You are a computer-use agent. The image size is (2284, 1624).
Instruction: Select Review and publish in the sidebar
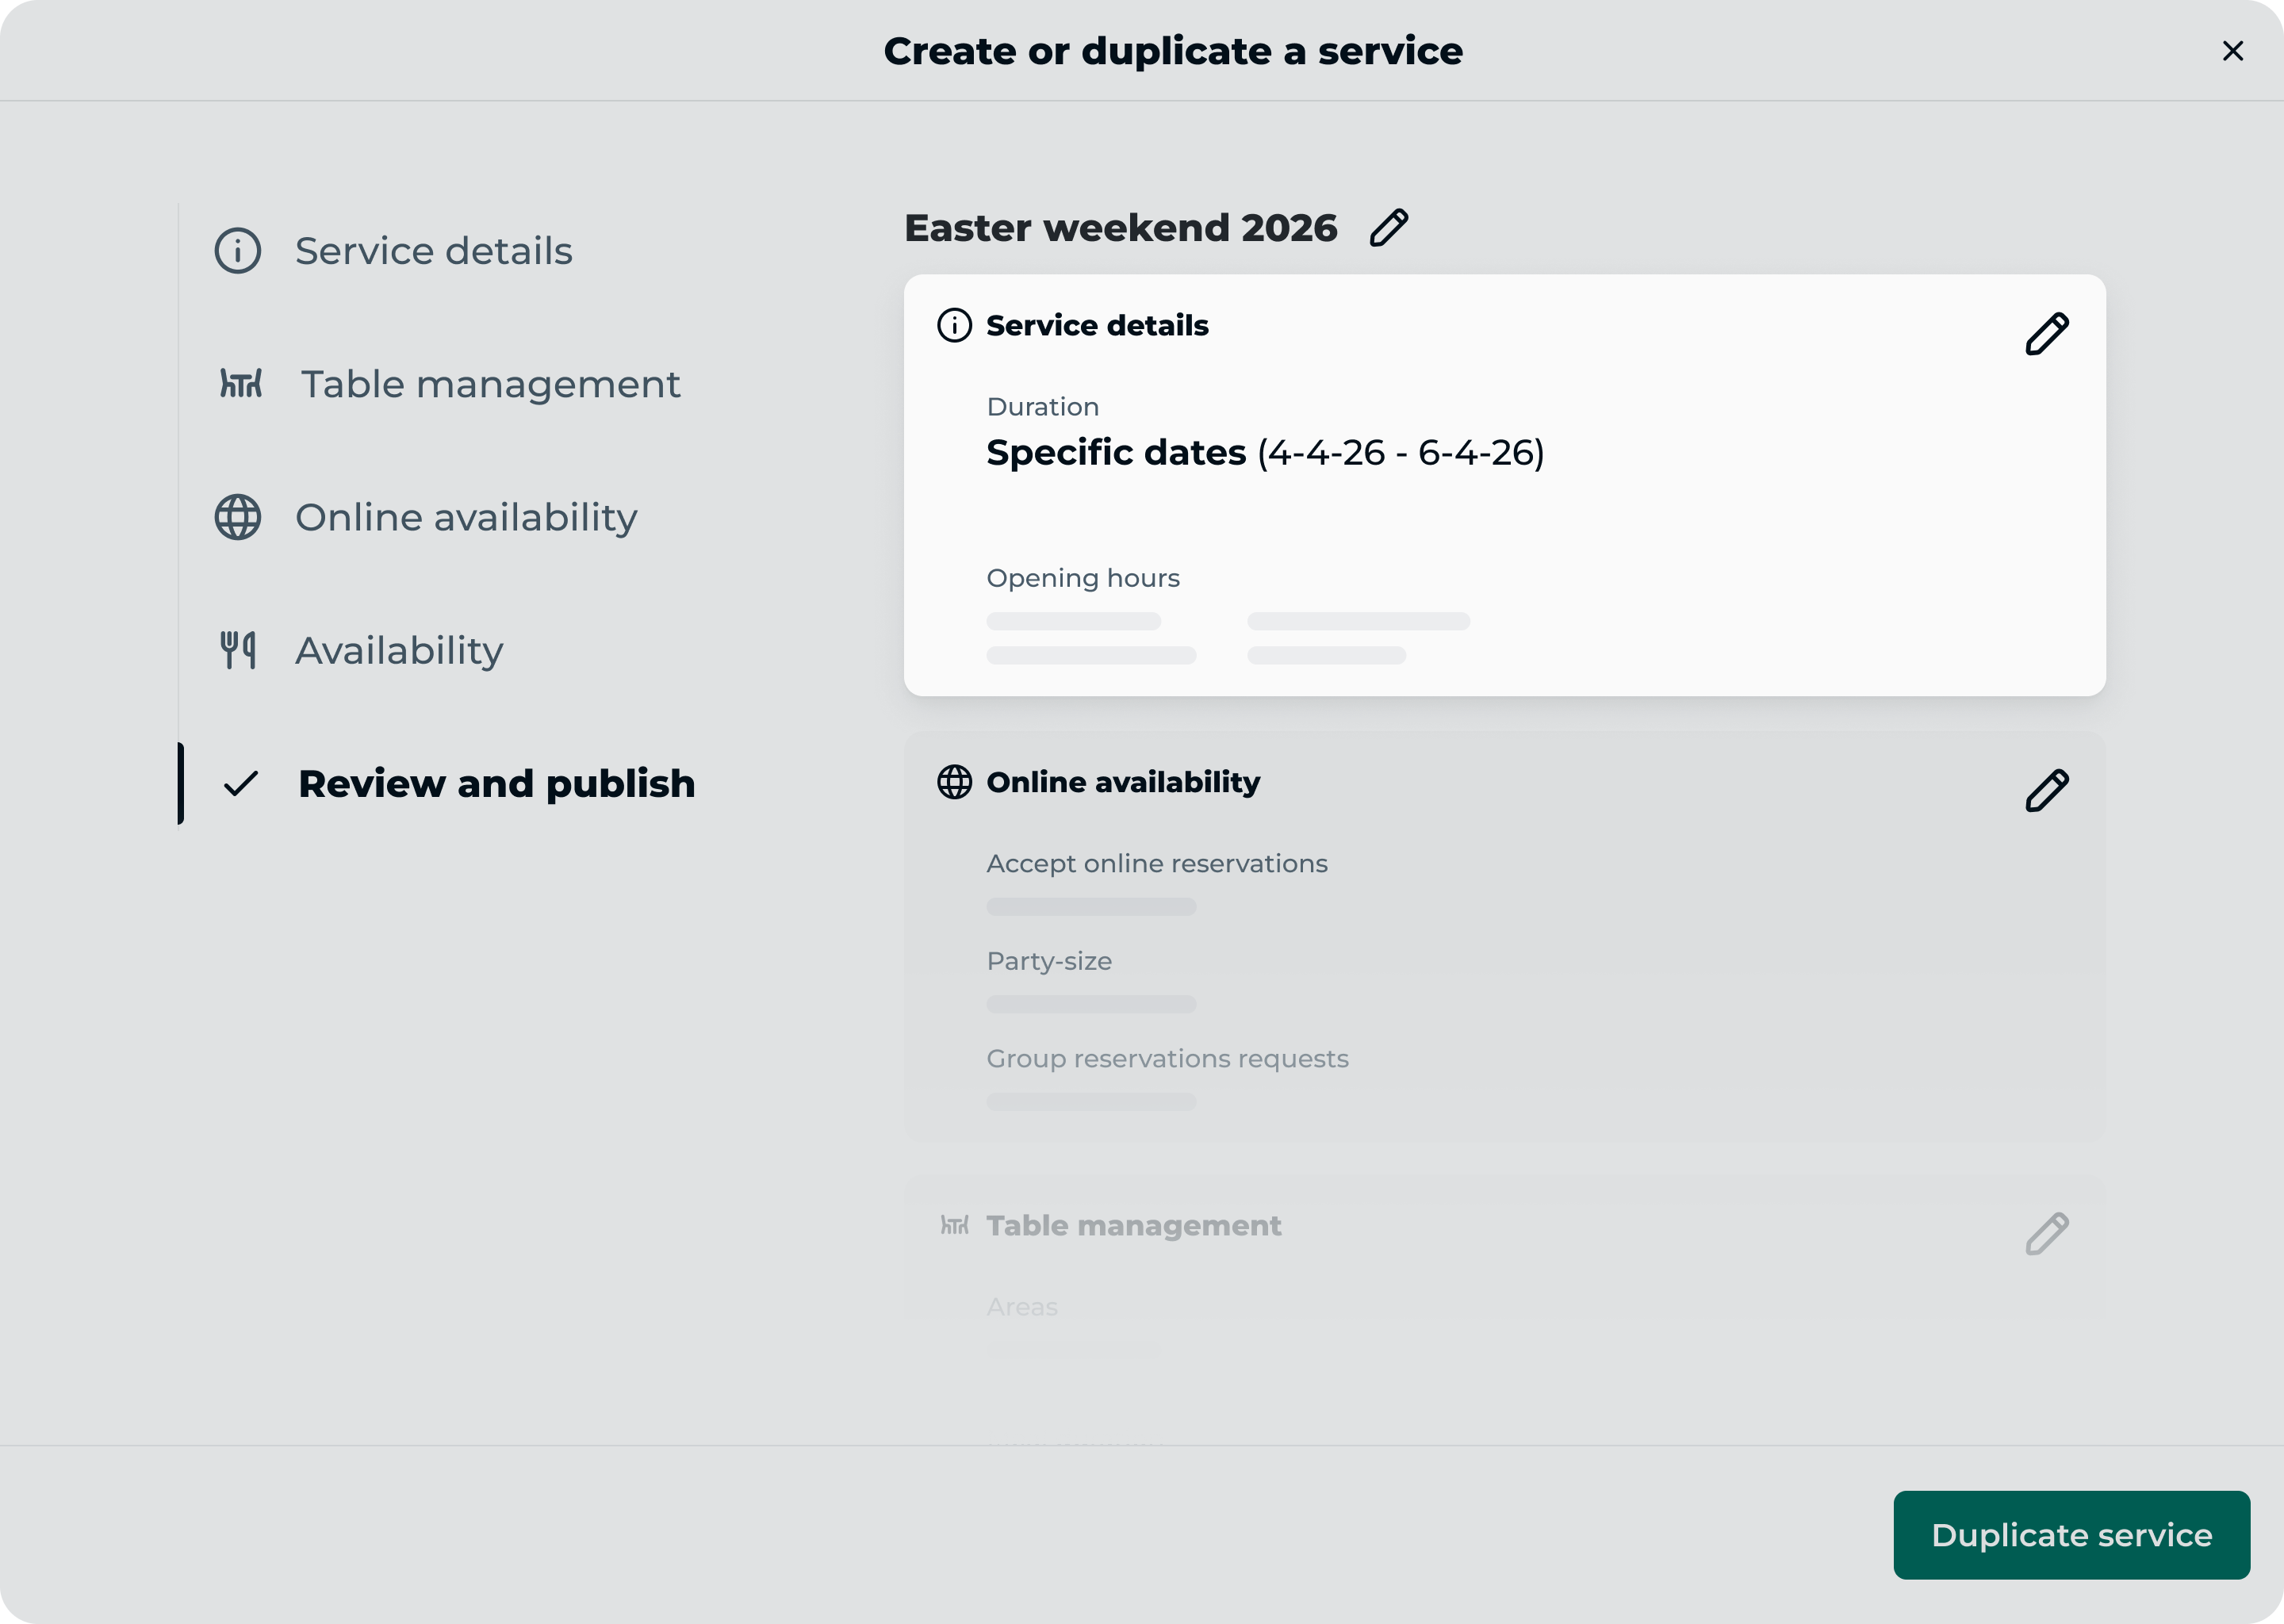click(497, 784)
